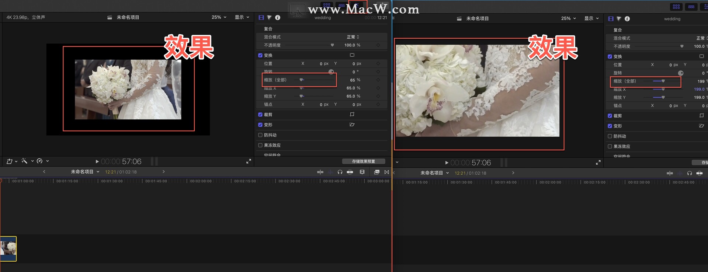The height and width of the screenshot is (272, 708).
Task: Add keyframe for 缩放 (全部) left inspector
Action: tap(378, 80)
